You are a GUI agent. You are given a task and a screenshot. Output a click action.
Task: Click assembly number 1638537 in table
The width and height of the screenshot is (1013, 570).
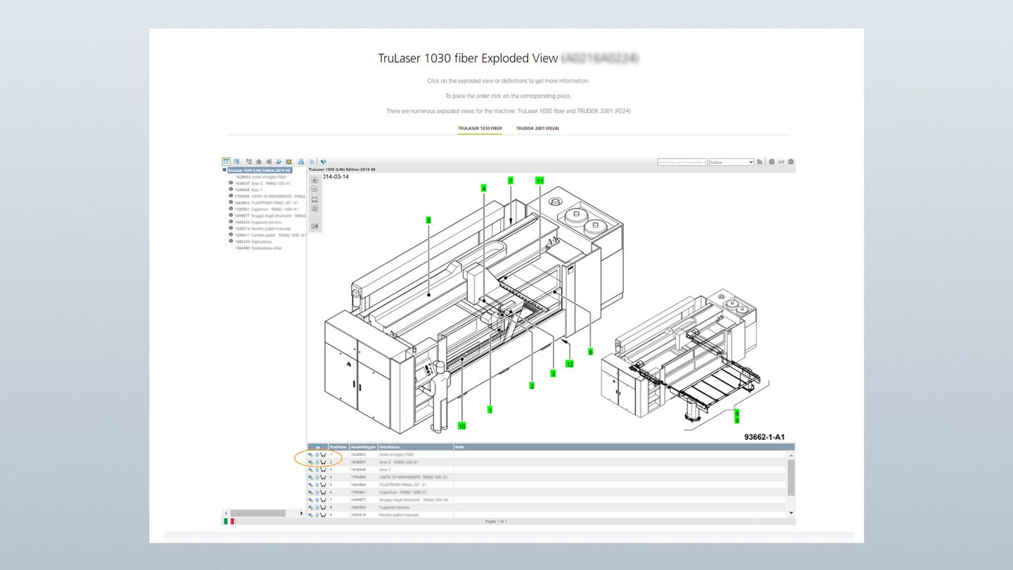point(358,462)
